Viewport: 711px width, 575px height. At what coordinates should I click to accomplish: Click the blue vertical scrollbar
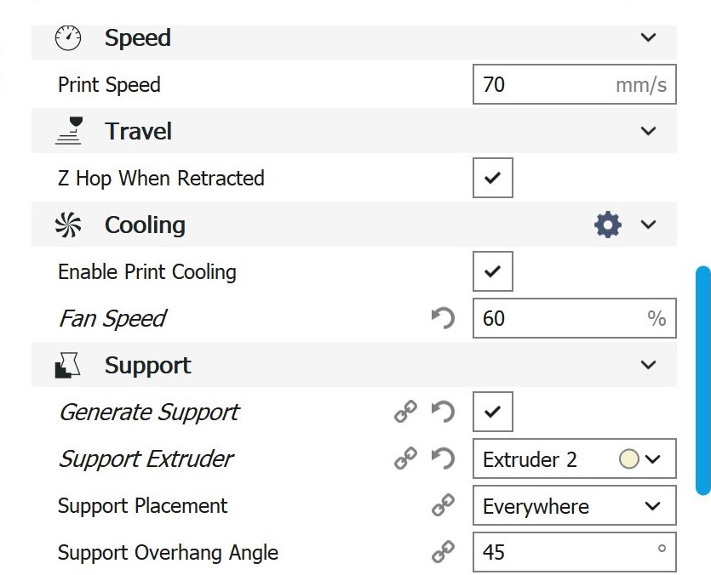pos(702,380)
